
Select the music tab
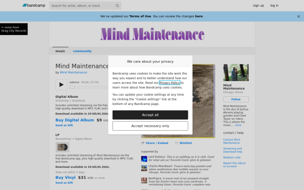point(60,51)
